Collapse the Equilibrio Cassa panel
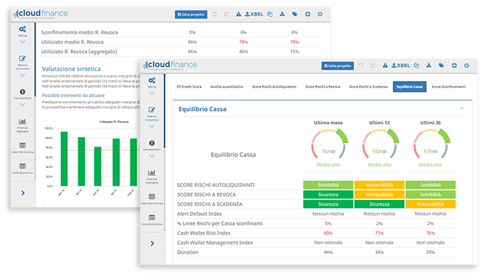 pyautogui.click(x=462, y=109)
